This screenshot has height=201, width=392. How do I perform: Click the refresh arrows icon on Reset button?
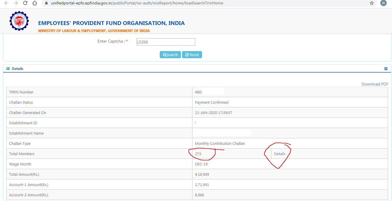tap(187, 54)
